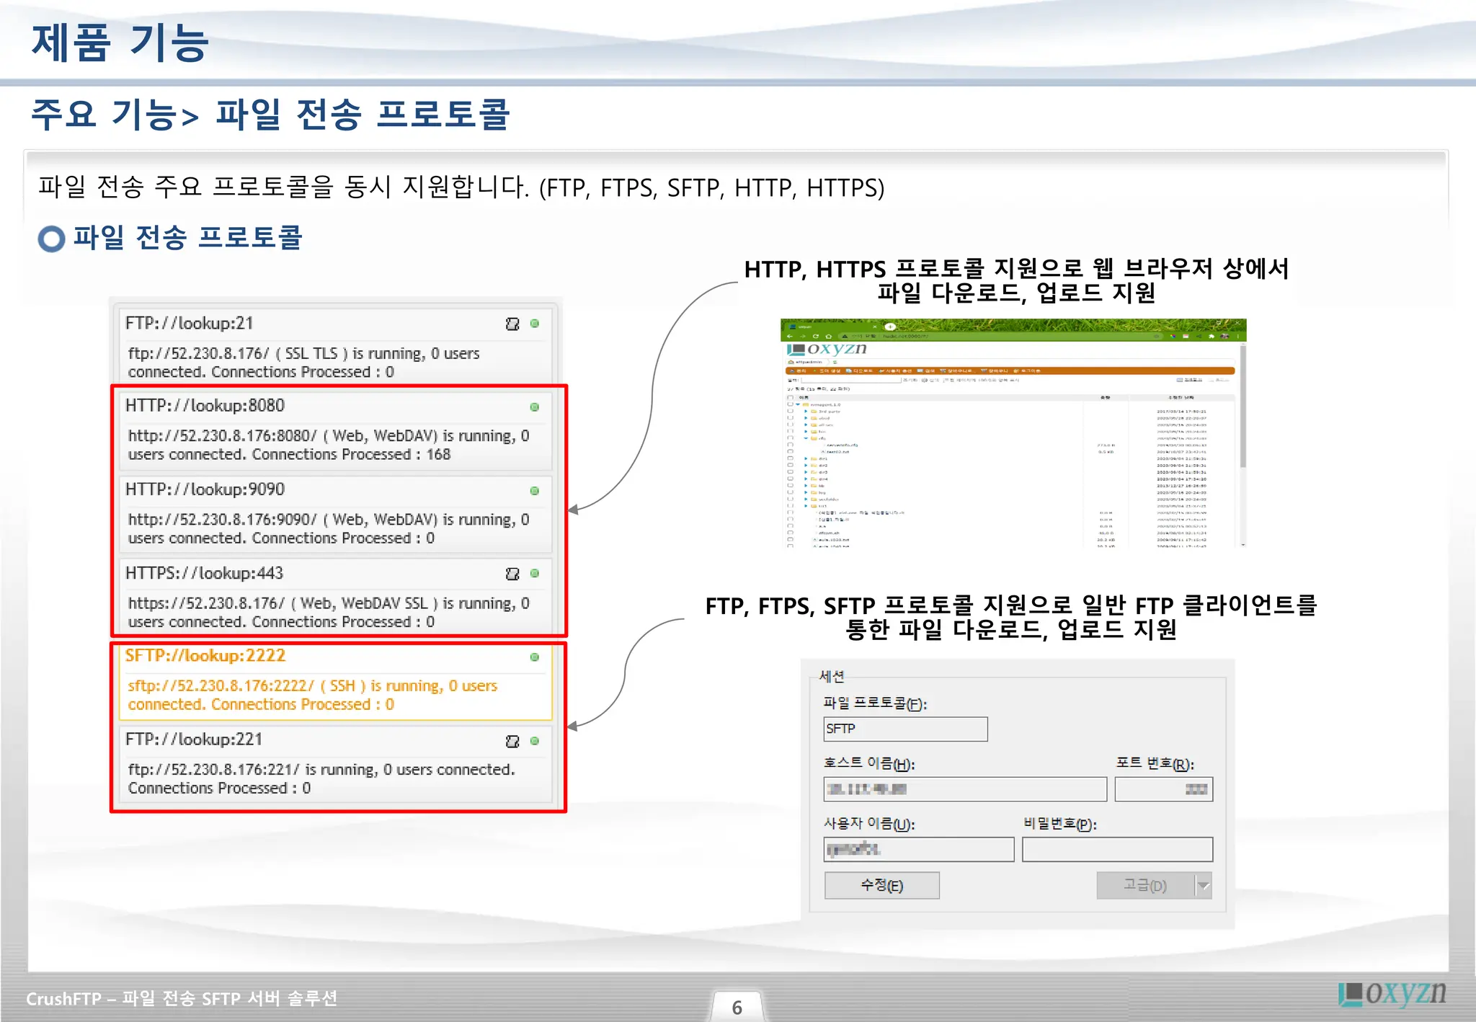Viewport: 1476px width, 1022px height.
Task: Toggle the select-all checkbox in file list header
Action: [790, 397]
